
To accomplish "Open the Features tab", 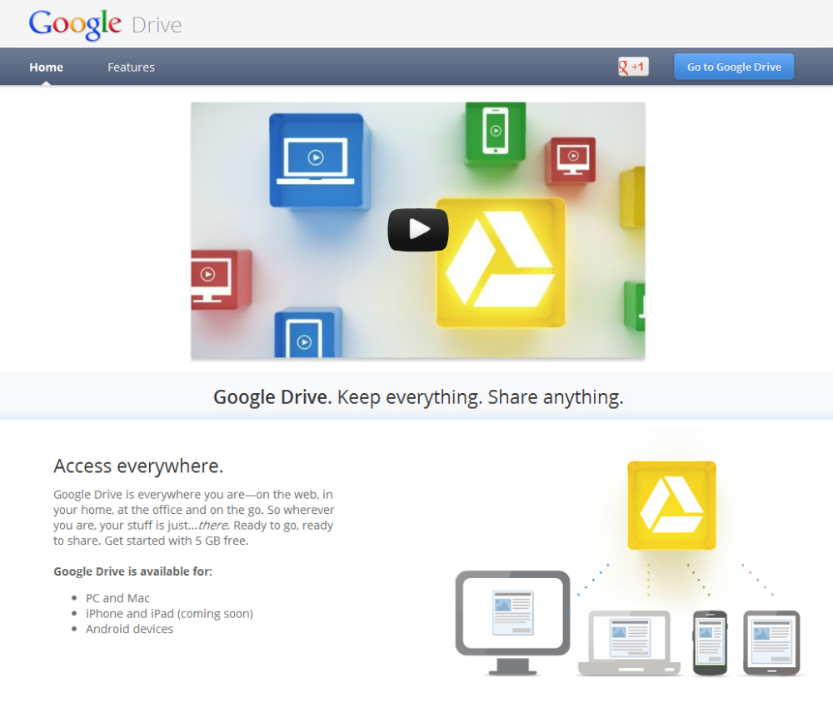I will pos(132,67).
